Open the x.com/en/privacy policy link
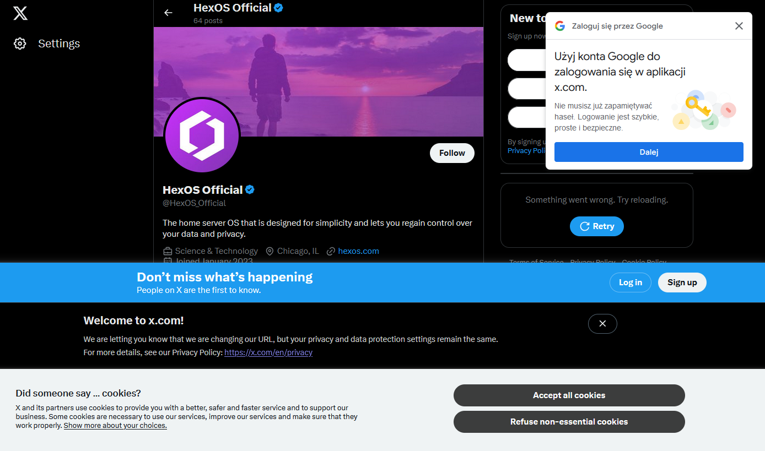 pos(268,352)
